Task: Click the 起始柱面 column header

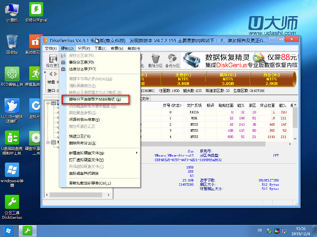Action: pyautogui.click(x=226, y=105)
